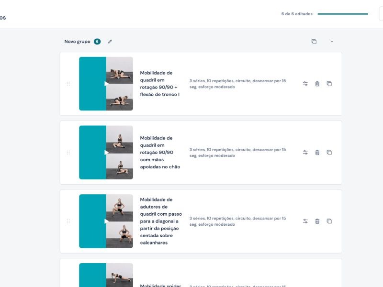Open settings for adutores de quadril exercise
The image size is (383, 287).
[305, 221]
